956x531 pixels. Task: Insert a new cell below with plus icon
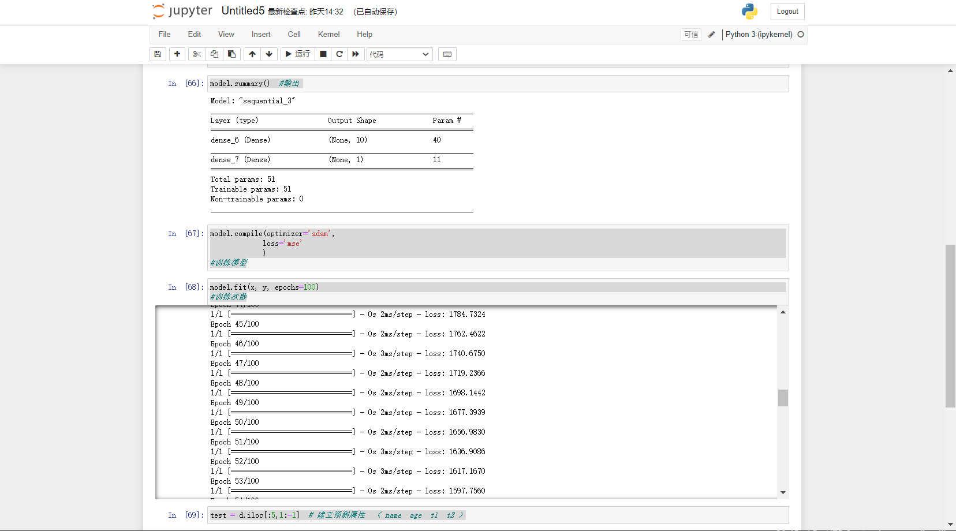click(177, 54)
